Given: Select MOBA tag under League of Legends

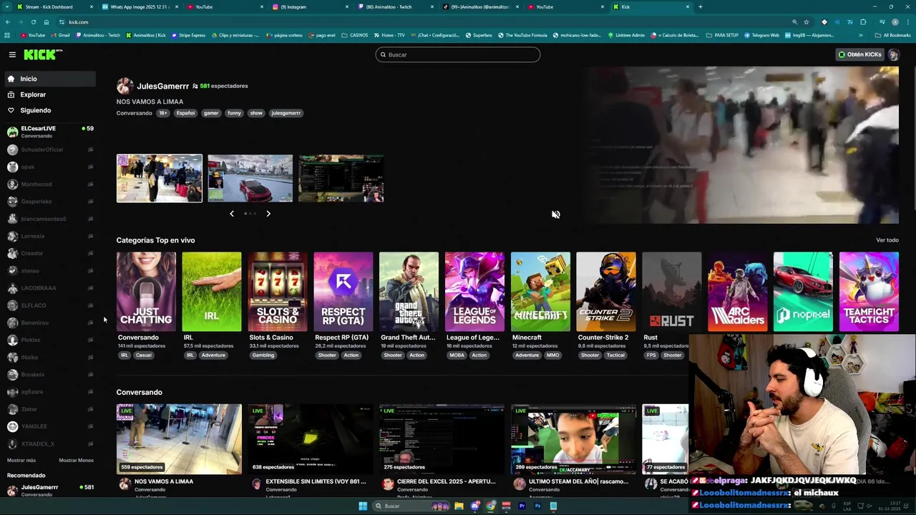Looking at the screenshot, I should [457, 355].
